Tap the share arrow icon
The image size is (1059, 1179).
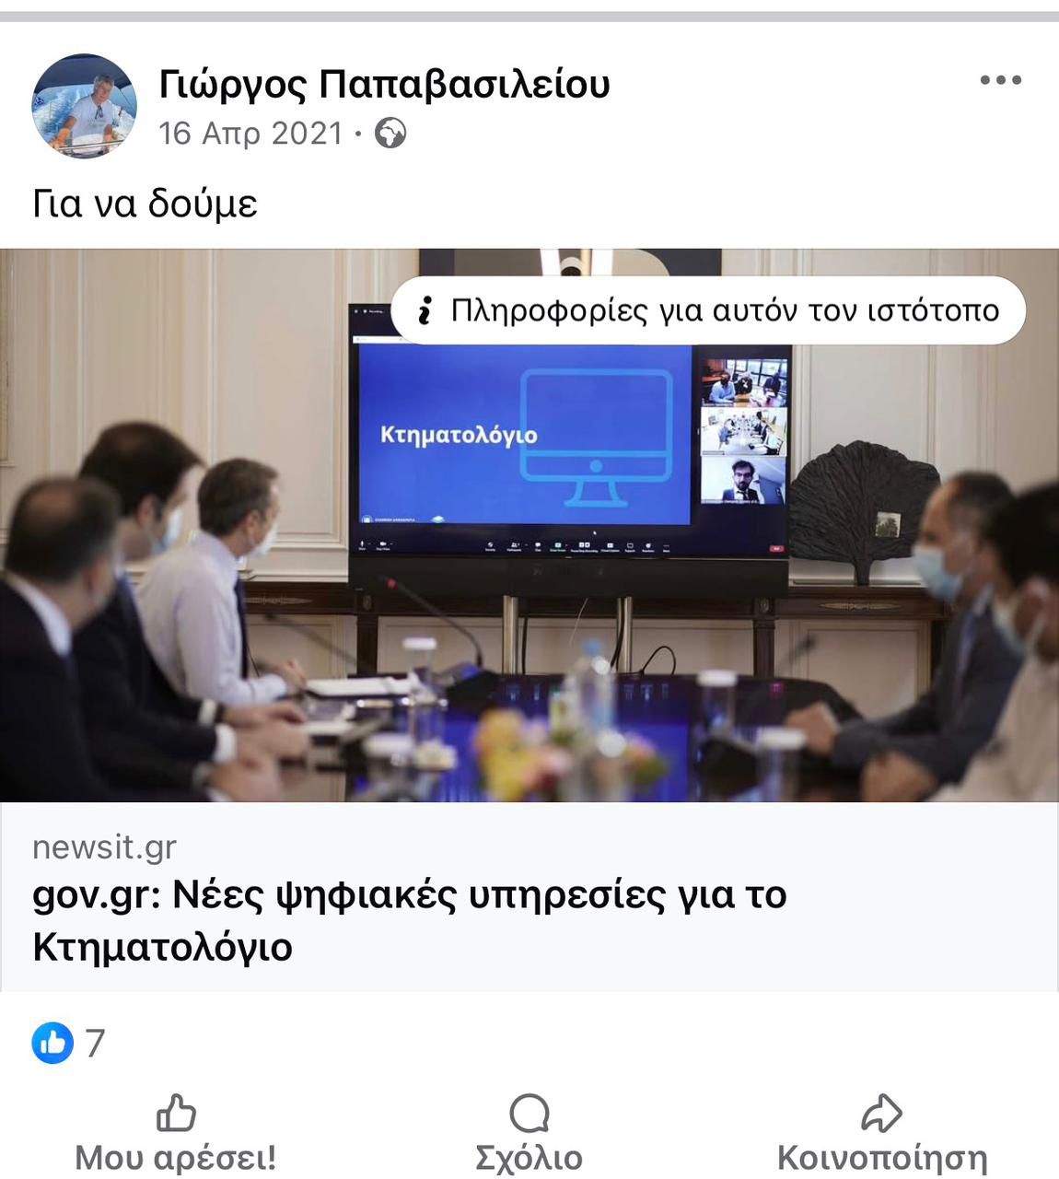(882, 1113)
